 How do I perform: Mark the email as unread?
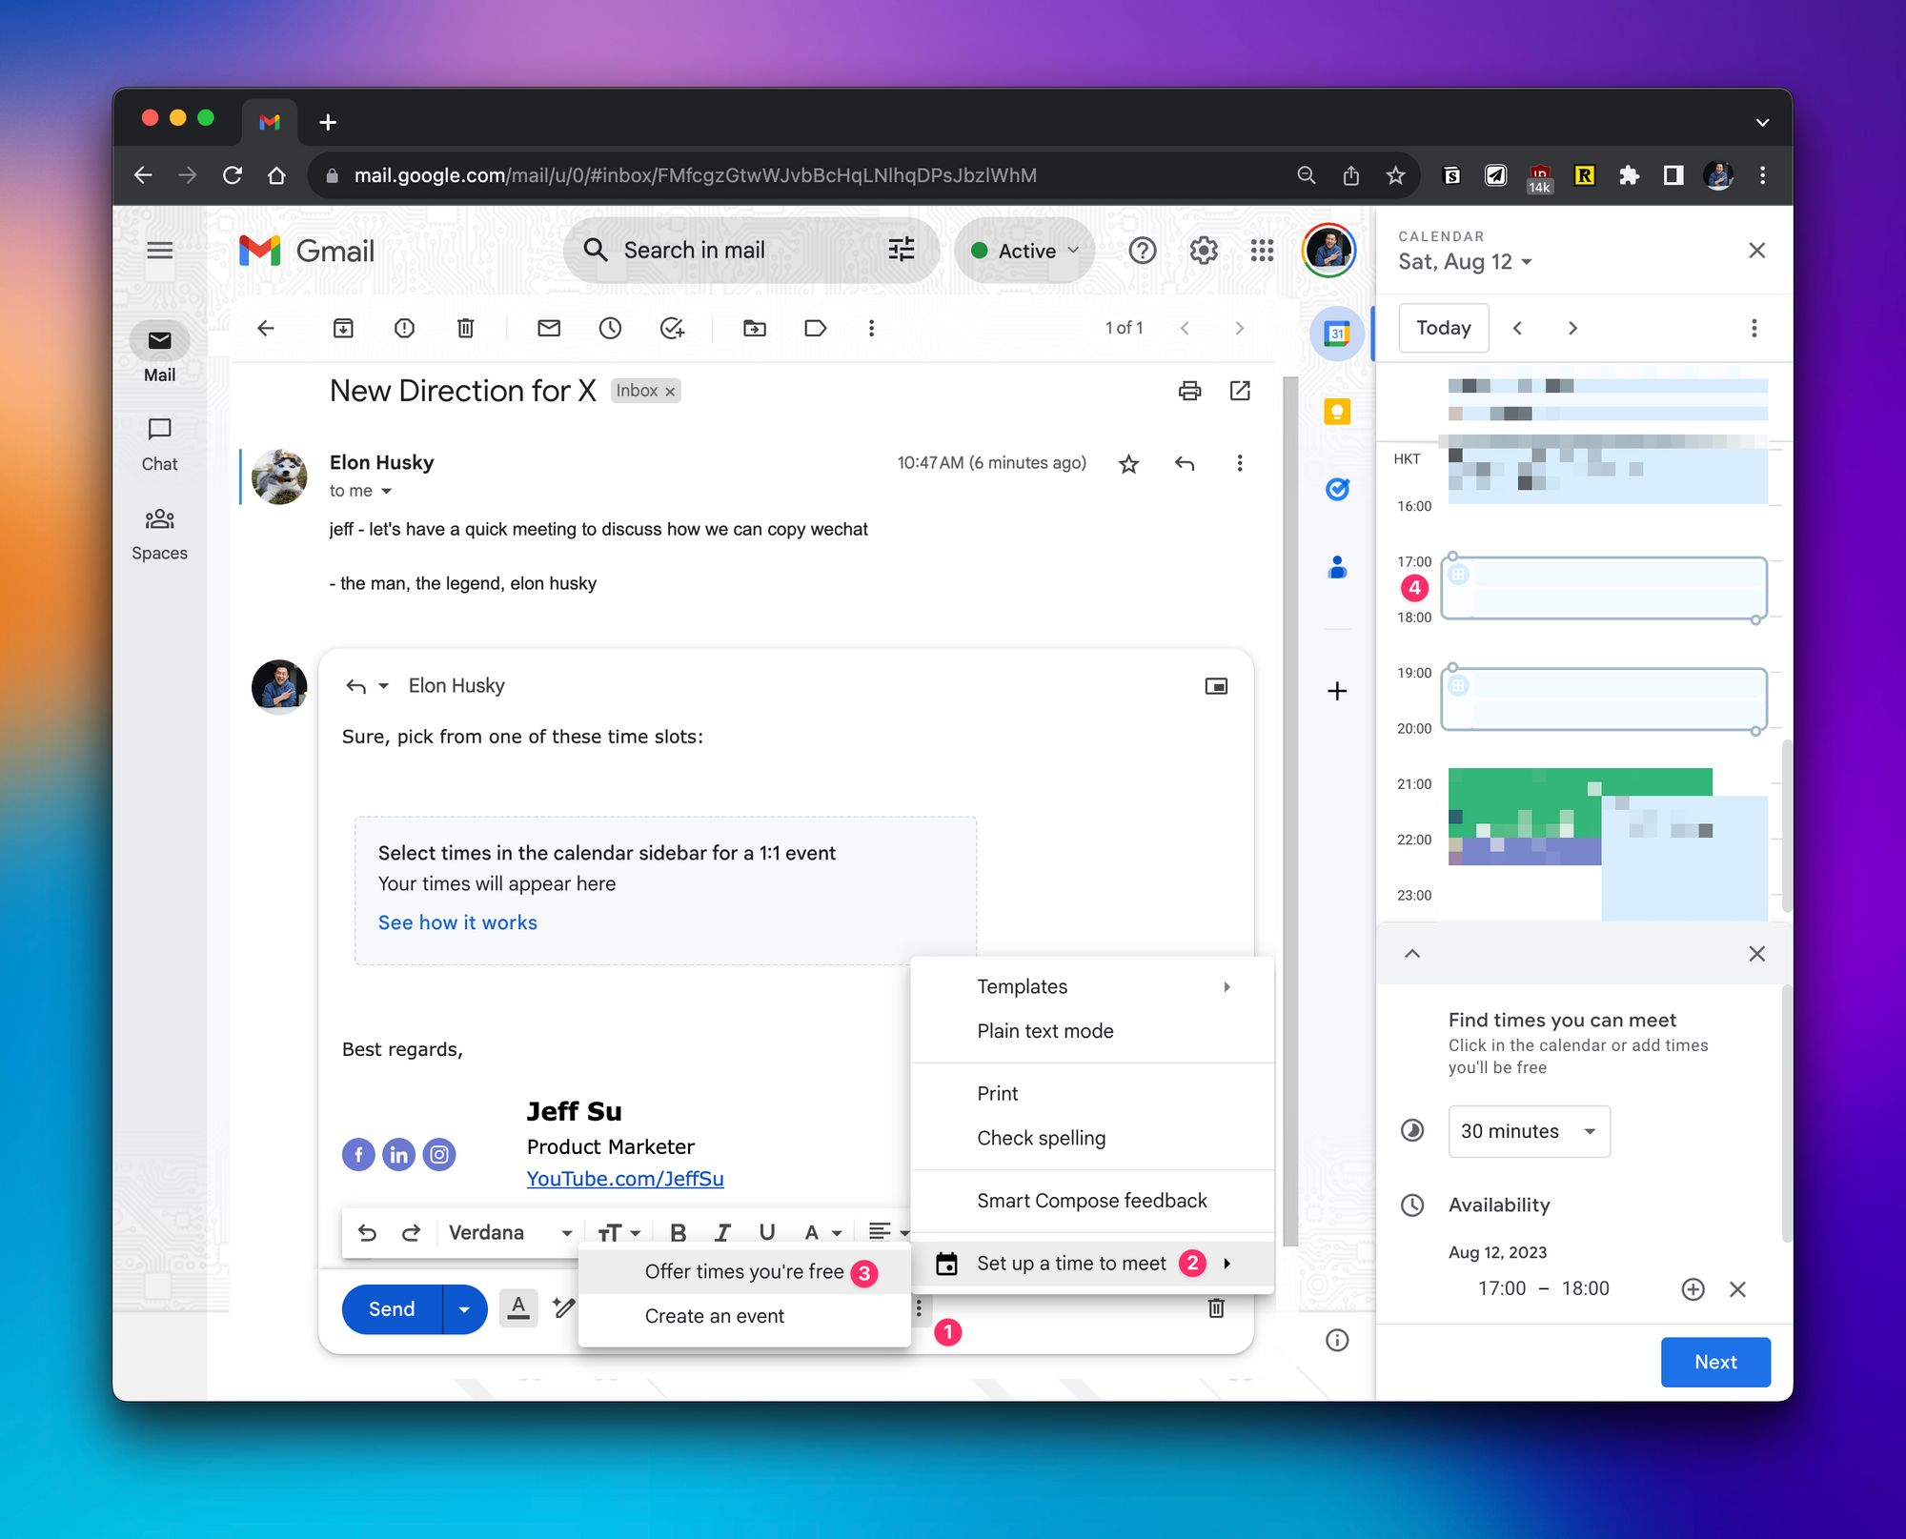(549, 328)
